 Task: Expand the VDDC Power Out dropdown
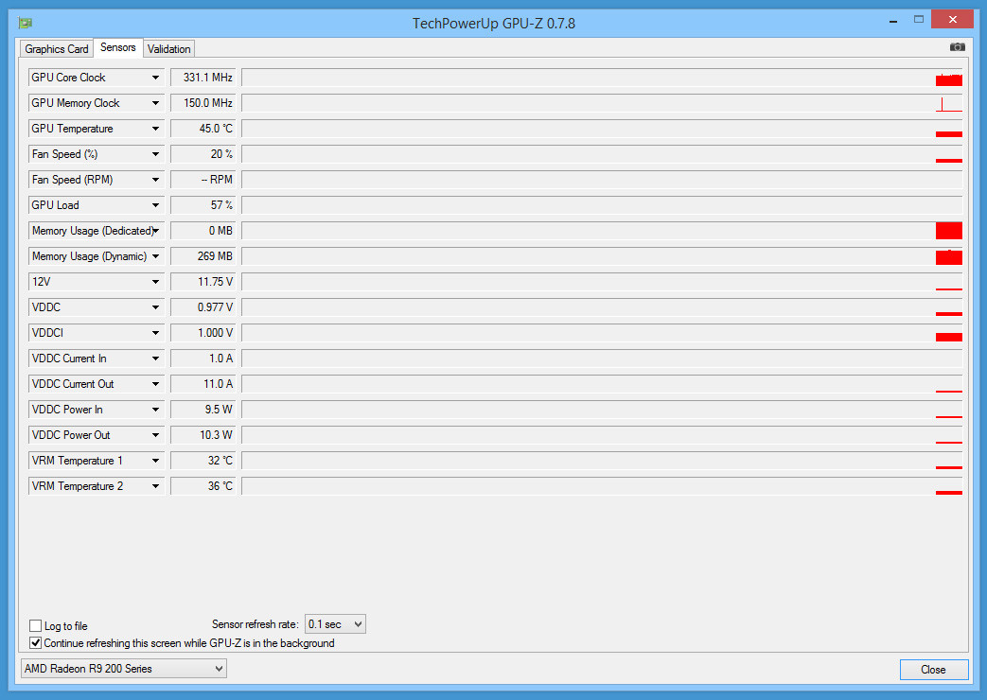click(155, 435)
